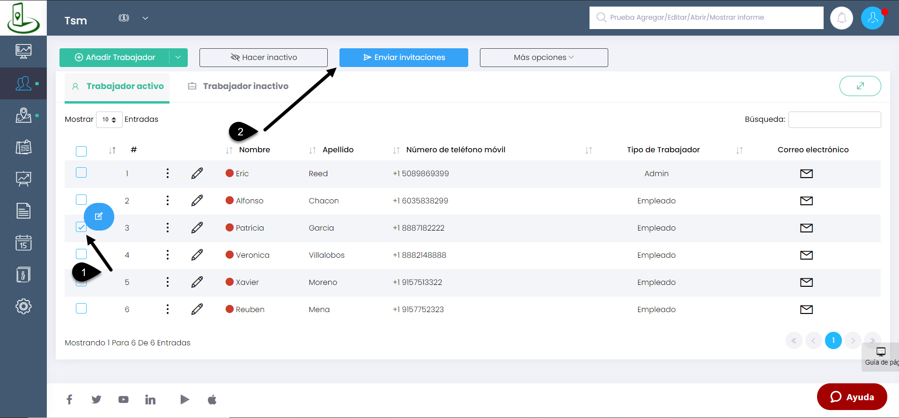Open the user profile avatar
The width and height of the screenshot is (899, 418).
pyautogui.click(x=872, y=18)
